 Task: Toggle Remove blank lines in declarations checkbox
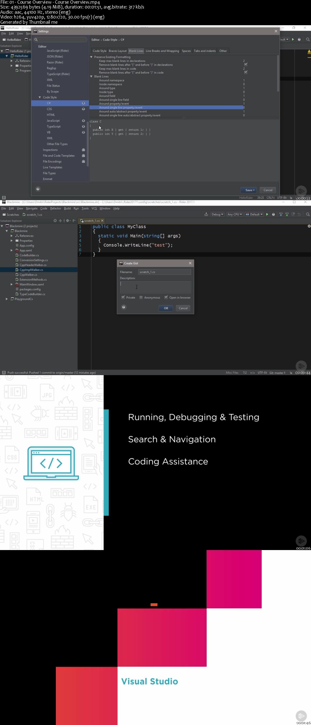[246, 64]
